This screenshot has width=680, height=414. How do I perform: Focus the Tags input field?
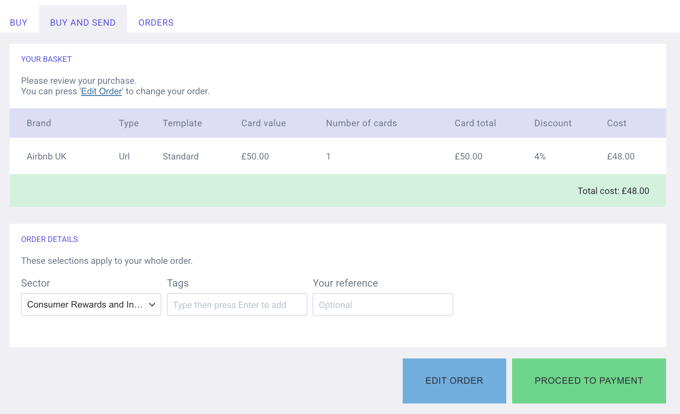[x=236, y=305]
